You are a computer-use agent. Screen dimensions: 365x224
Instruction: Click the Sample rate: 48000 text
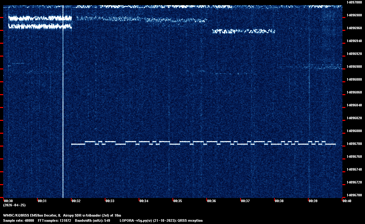(18, 220)
